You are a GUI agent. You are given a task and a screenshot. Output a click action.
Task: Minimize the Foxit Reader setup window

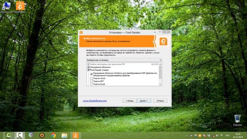coord(155,32)
